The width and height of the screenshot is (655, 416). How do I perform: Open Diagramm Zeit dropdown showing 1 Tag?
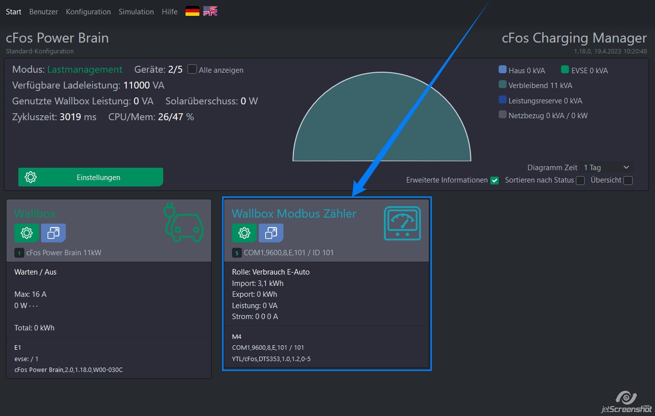tap(607, 168)
